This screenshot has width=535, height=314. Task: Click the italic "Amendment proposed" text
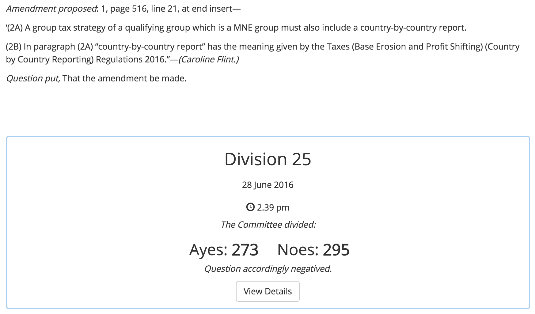(51, 9)
